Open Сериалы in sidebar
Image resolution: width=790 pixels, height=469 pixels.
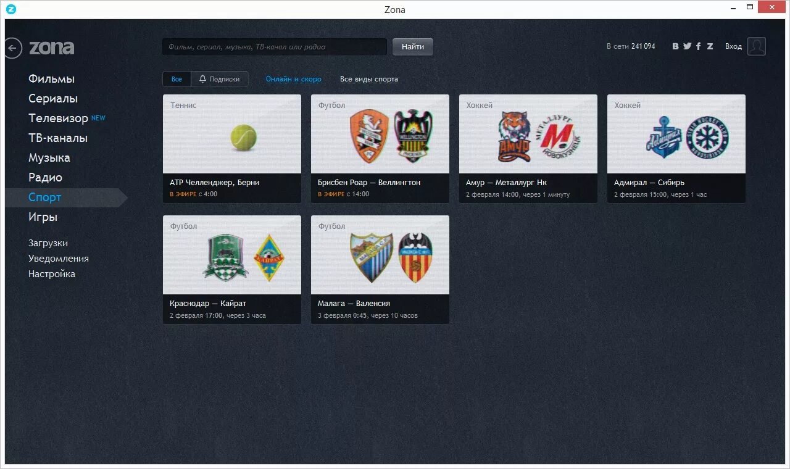point(53,99)
